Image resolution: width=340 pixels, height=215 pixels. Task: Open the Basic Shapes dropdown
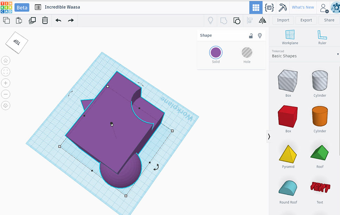pos(304,54)
